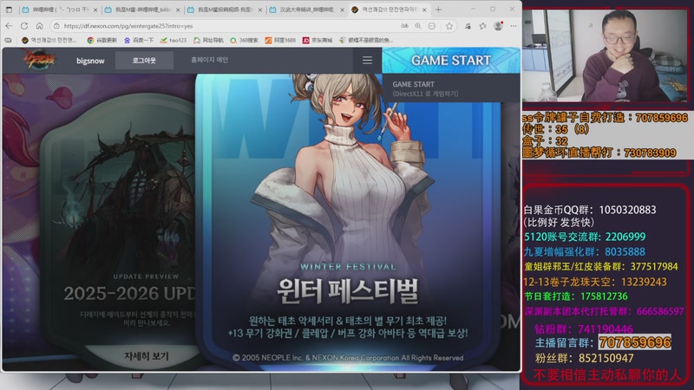This screenshot has height=390, width=694.
Task: Click the translate page icon in address bar
Action: point(404,26)
